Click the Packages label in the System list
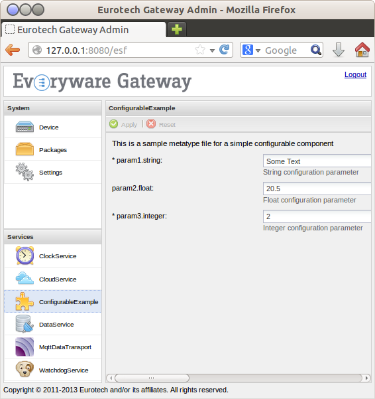 pos(53,150)
